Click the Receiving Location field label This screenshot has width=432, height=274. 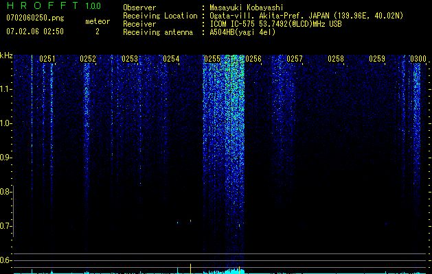(x=160, y=16)
